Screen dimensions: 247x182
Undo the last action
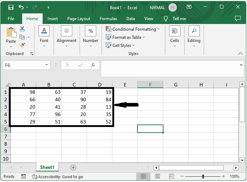21,7
